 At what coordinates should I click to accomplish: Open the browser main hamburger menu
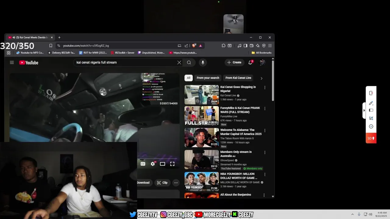pyautogui.click(x=270, y=46)
